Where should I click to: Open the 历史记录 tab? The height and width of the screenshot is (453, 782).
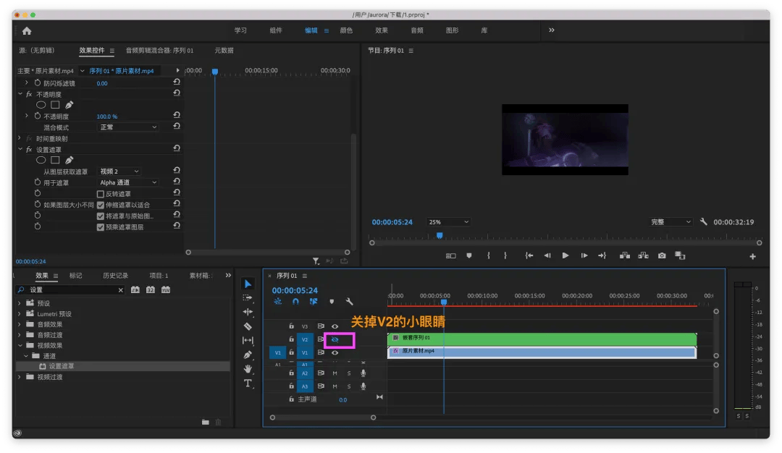click(x=115, y=276)
